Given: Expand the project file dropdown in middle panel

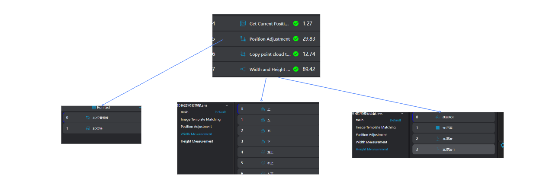Looking at the screenshot, I should click(x=227, y=105).
